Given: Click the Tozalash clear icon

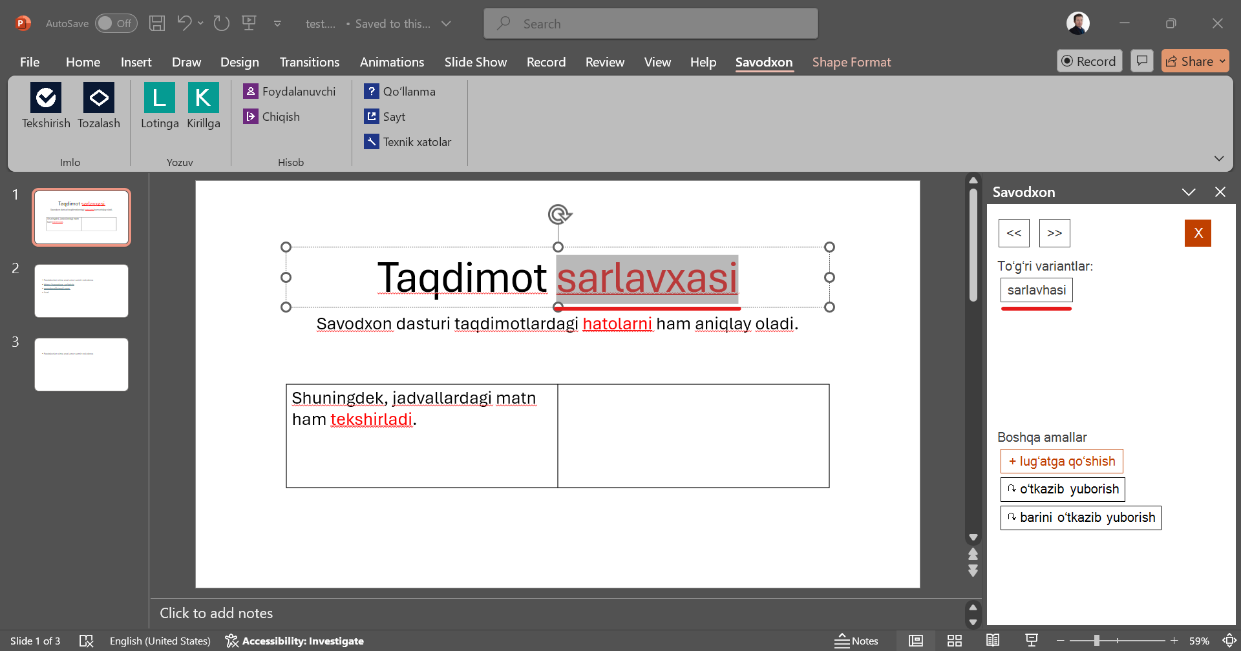Looking at the screenshot, I should point(98,98).
